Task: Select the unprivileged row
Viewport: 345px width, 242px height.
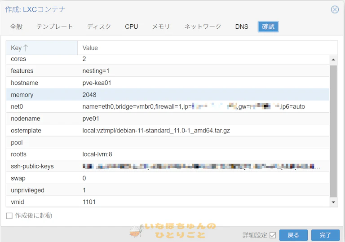Action: pyautogui.click(x=168, y=190)
